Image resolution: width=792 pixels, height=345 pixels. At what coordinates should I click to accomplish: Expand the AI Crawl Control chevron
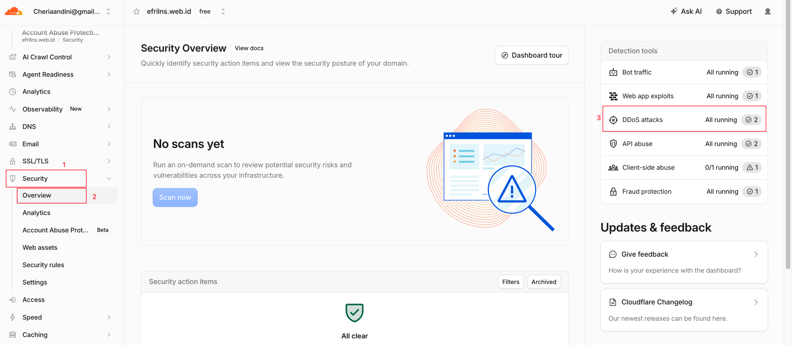point(109,57)
